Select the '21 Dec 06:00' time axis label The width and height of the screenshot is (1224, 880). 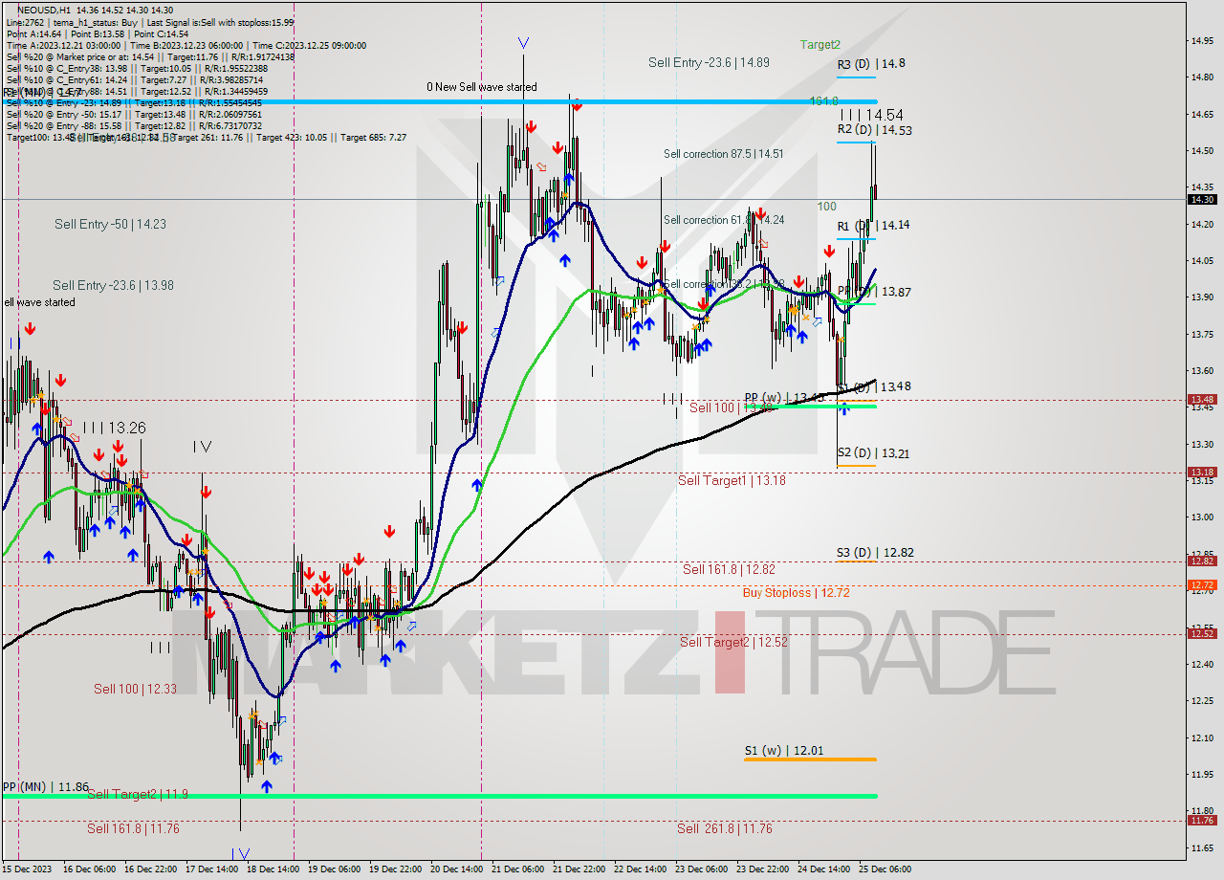click(x=516, y=869)
